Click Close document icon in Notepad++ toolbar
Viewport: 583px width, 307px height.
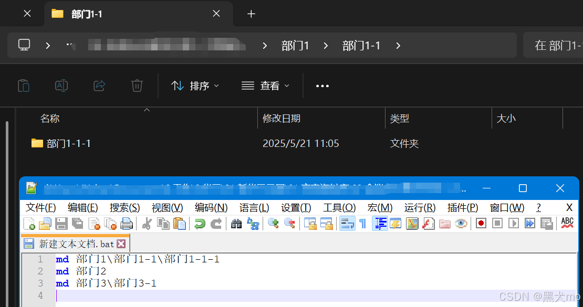coord(94,224)
